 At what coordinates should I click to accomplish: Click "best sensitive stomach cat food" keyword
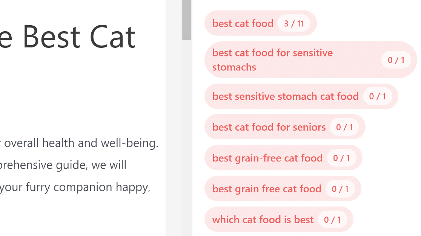pos(285,96)
